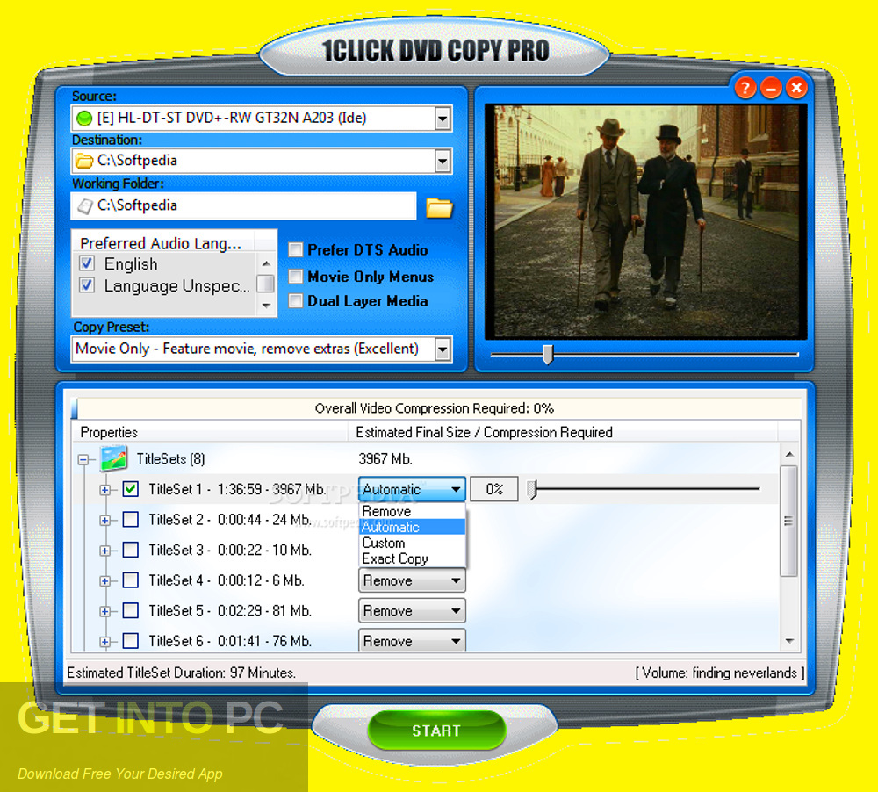Check the TitleSet 6 checkbox
Viewport: 878px width, 792px height.
coord(131,640)
